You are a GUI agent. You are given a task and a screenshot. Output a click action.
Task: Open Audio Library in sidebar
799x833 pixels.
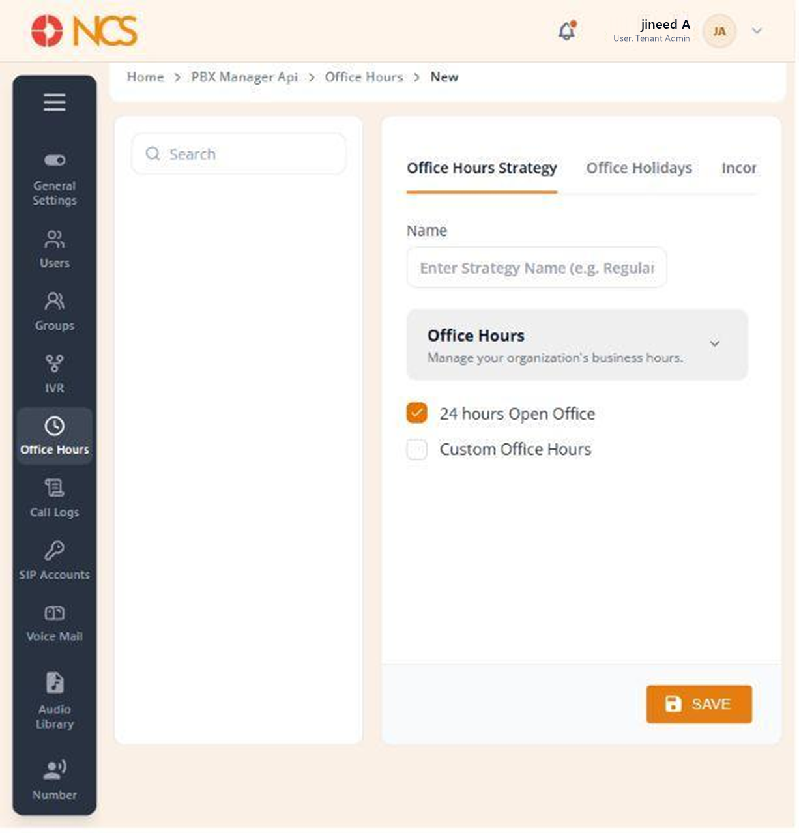(55, 701)
